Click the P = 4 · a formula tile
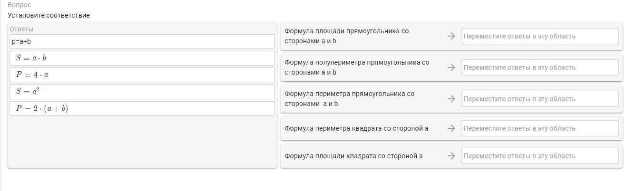This screenshot has height=191, width=637. tap(142, 75)
